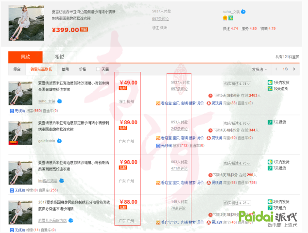Click 展现词 icon in ¥49.00 listing
The height and width of the screenshot is (233, 308).
click(x=208, y=103)
